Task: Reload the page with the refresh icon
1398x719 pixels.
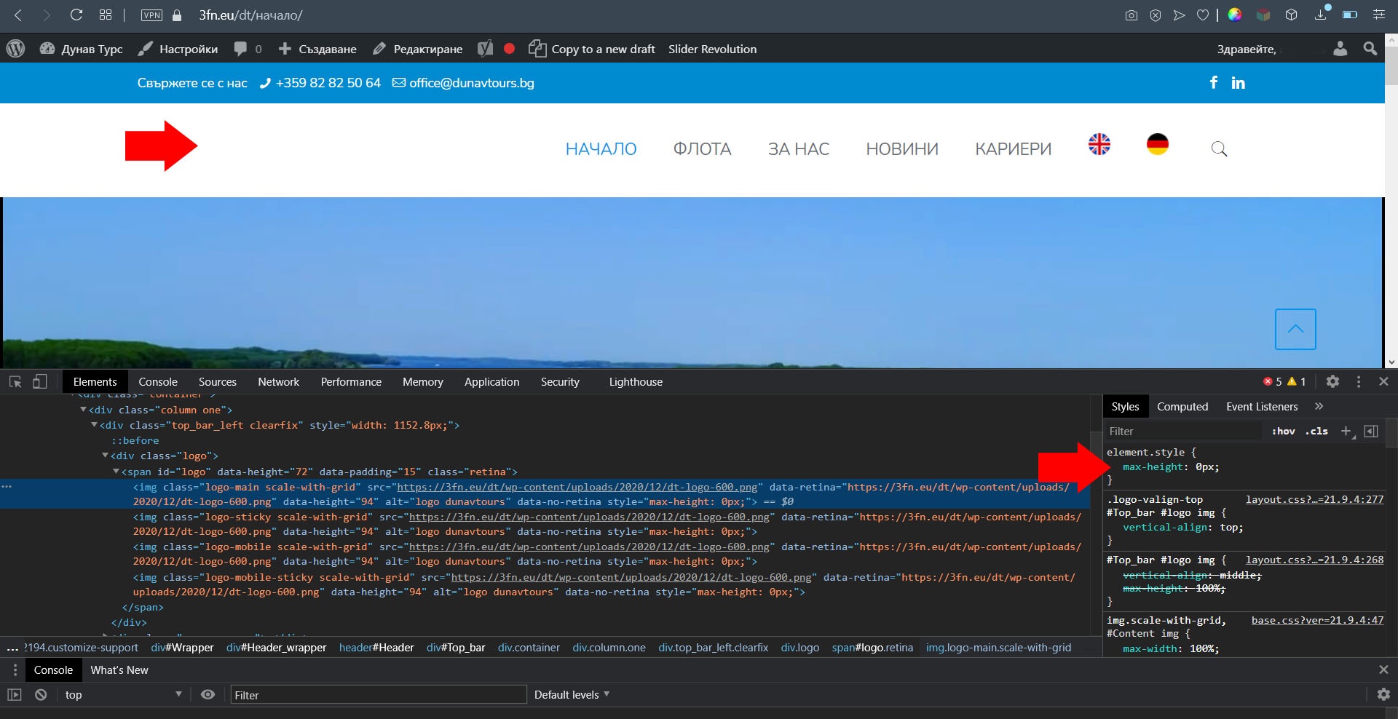Action: pyautogui.click(x=76, y=15)
